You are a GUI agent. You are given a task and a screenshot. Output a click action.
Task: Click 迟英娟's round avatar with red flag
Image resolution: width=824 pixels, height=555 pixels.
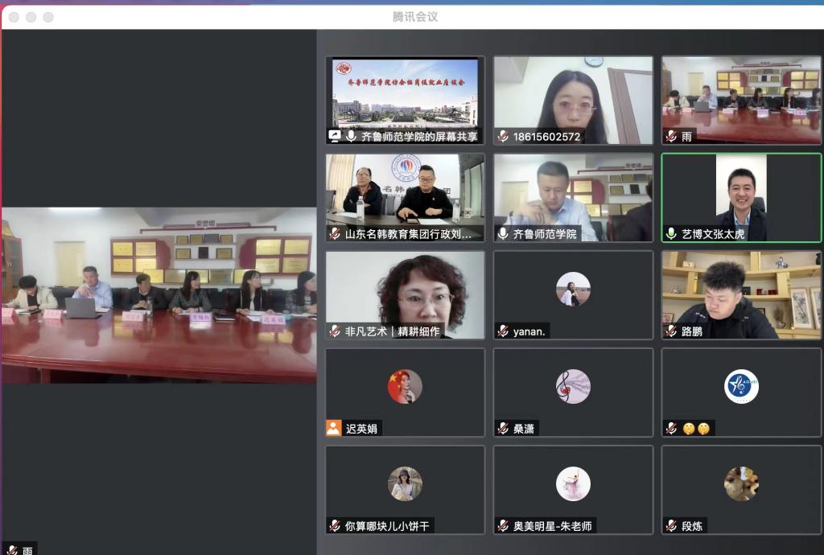405,387
